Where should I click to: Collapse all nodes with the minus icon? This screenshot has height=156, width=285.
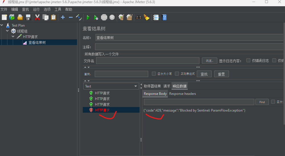pos(71,17)
